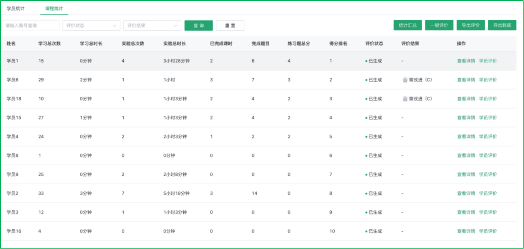
Task: Click the badge icon in 学员18's 评价结果
Action: (x=404, y=99)
